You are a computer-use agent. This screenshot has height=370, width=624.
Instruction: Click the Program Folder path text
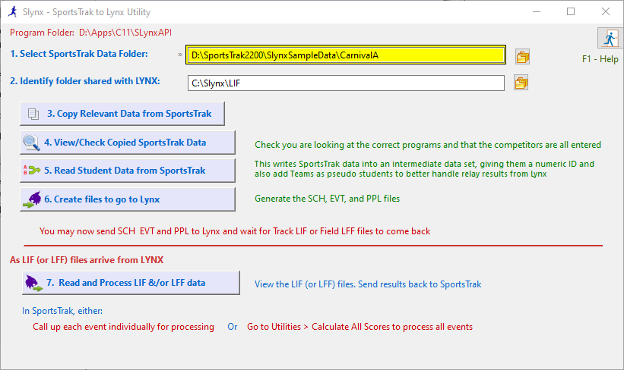pyautogui.click(x=90, y=33)
